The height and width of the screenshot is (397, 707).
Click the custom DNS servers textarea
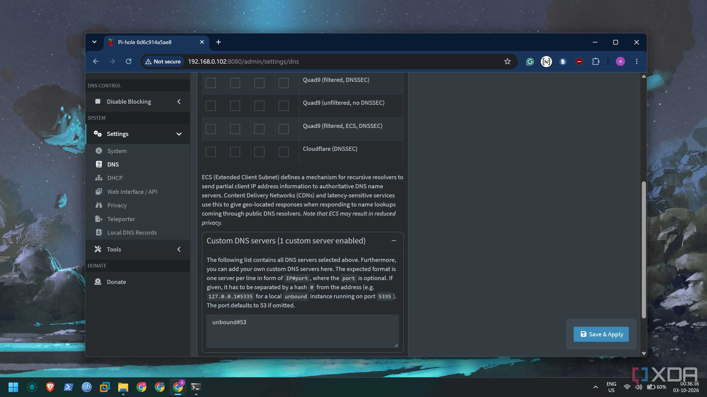pyautogui.click(x=302, y=331)
